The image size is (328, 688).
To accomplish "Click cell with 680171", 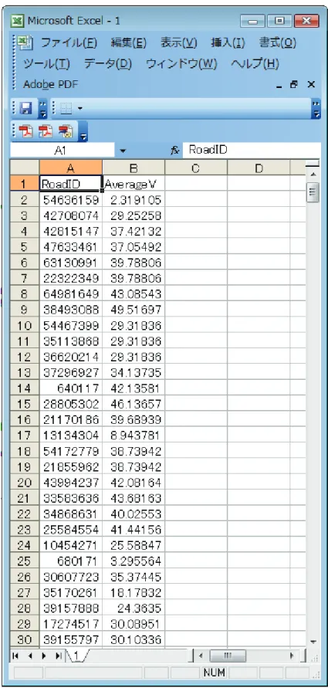I will (x=71, y=561).
